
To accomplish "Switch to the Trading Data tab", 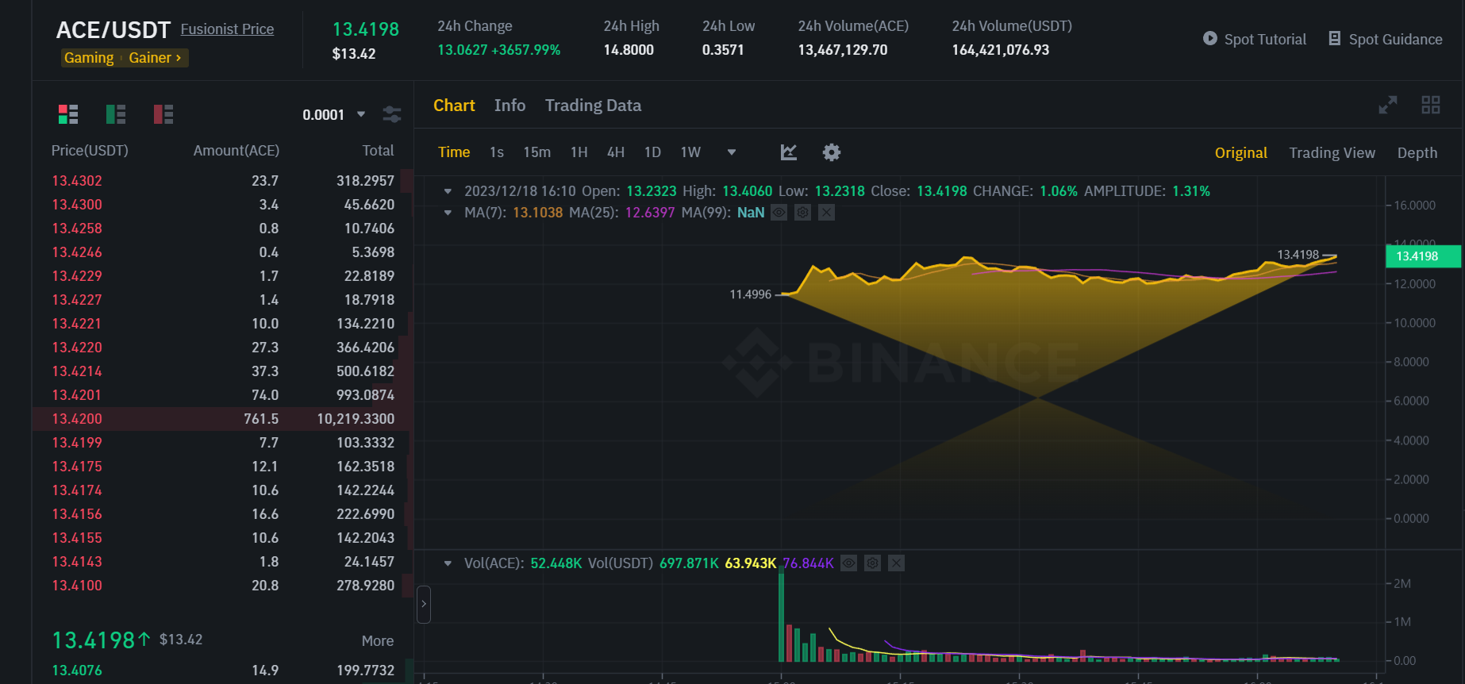I will (x=593, y=106).
